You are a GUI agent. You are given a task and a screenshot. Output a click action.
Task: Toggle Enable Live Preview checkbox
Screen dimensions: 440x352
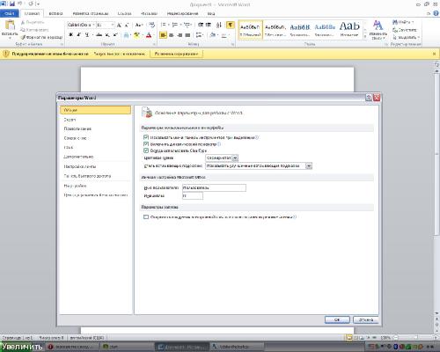click(x=146, y=144)
